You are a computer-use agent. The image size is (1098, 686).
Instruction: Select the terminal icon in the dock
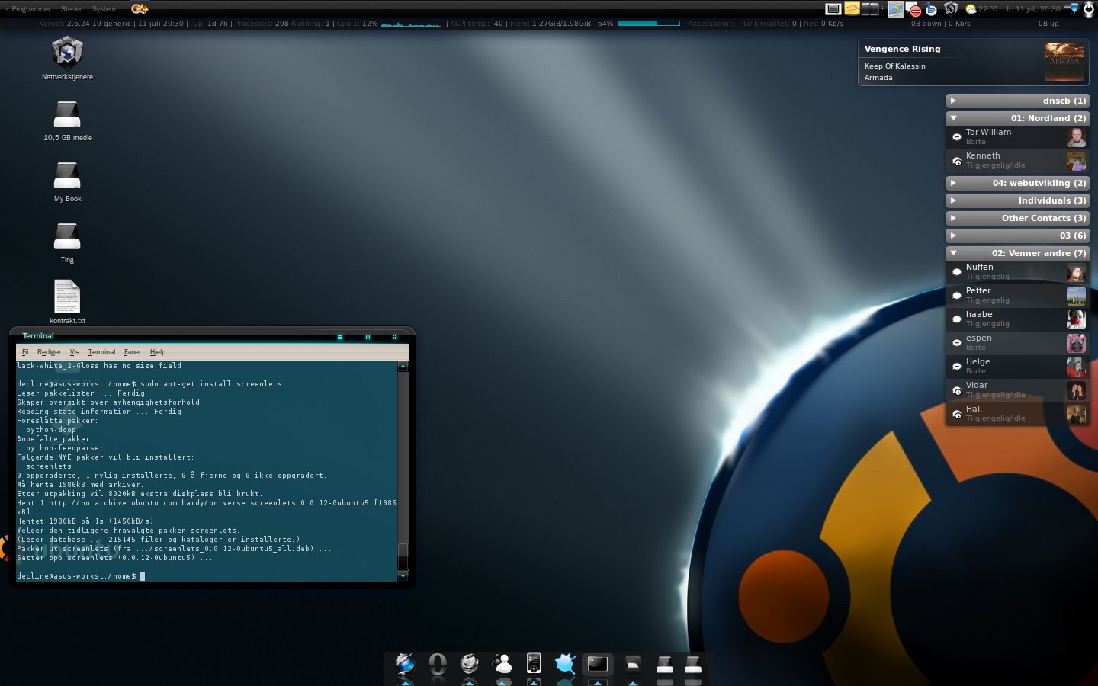[598, 665]
